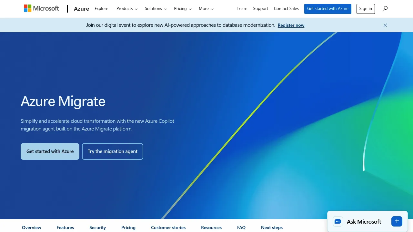
Task: Click hero Get started with Azure button
Action: 50,151
